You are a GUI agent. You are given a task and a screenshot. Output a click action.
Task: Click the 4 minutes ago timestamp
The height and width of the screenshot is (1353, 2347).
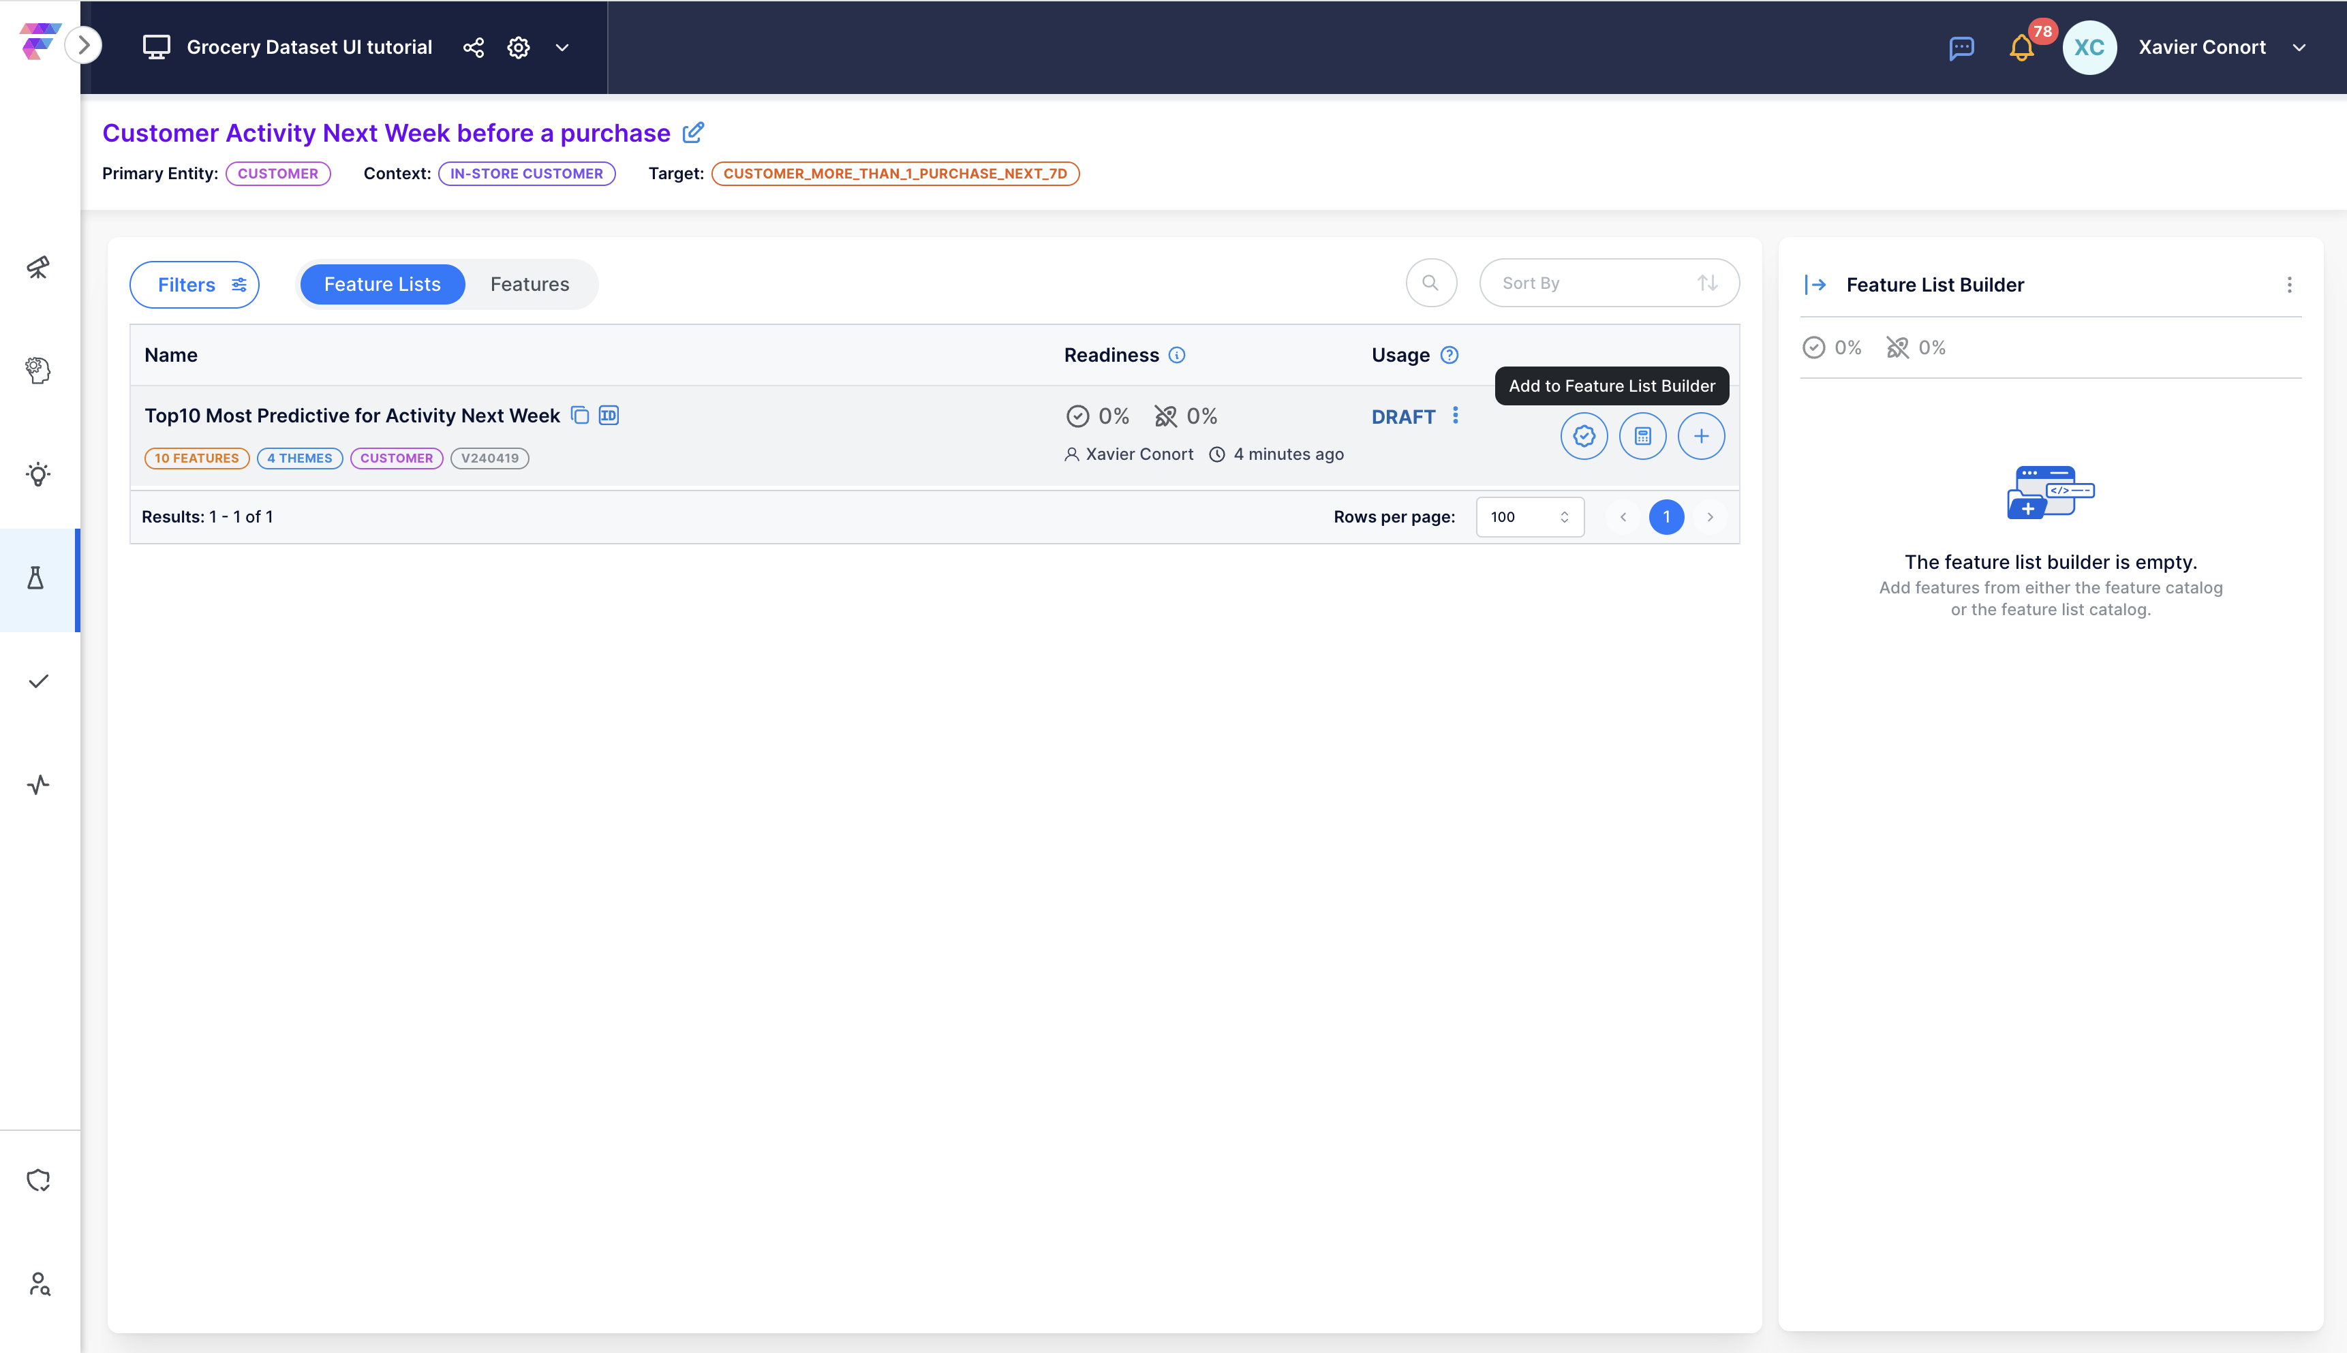pyautogui.click(x=1277, y=454)
